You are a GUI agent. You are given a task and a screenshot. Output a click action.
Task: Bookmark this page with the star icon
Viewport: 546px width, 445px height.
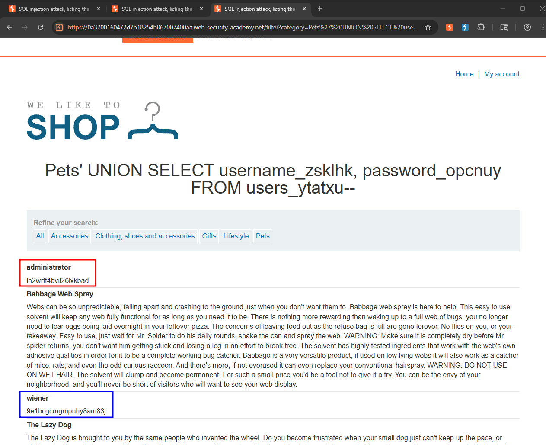[428, 27]
